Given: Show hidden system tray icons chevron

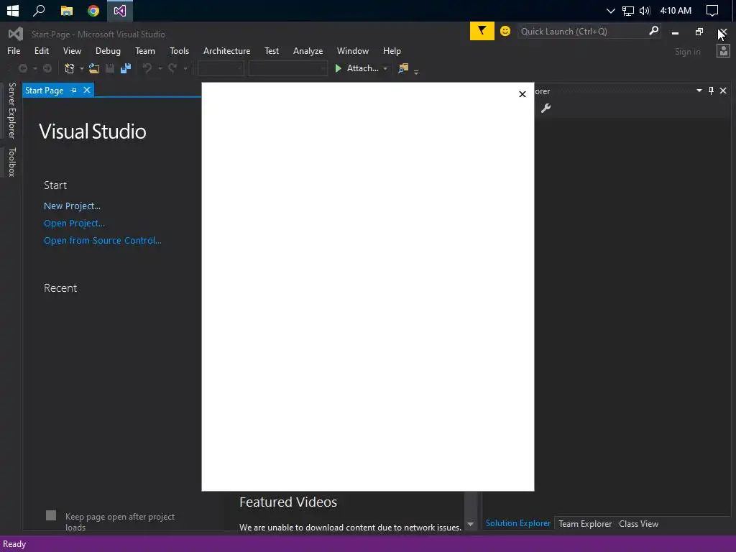Looking at the screenshot, I should coord(610,10).
